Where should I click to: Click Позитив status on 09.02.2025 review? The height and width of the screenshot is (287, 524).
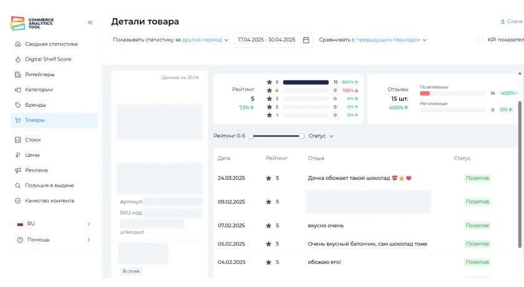tap(477, 202)
